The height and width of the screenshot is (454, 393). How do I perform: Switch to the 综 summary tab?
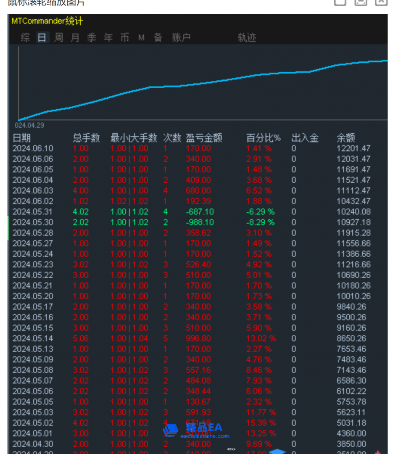[x=25, y=38]
